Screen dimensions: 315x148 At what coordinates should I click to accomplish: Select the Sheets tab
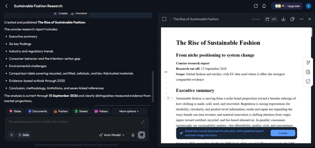click(x=81, y=111)
